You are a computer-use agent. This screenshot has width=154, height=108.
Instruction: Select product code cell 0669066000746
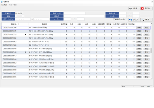tap(10, 59)
